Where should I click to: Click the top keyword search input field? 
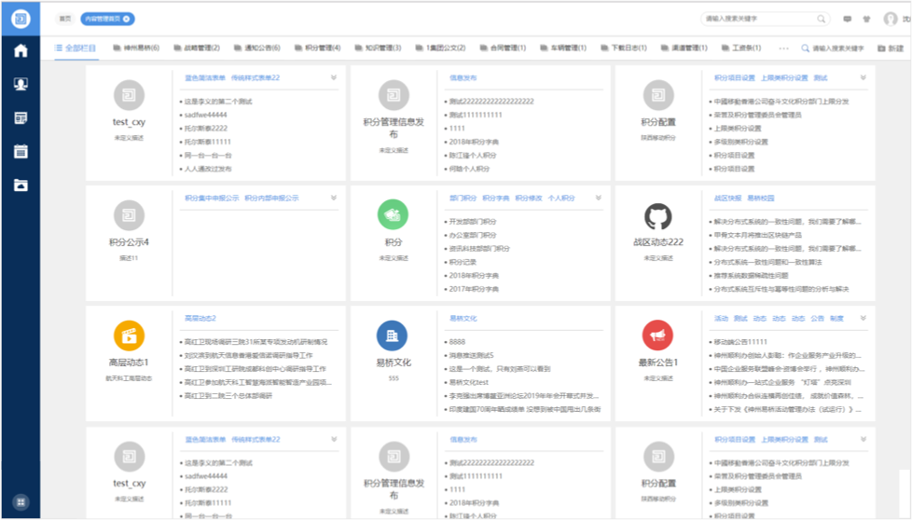(759, 19)
